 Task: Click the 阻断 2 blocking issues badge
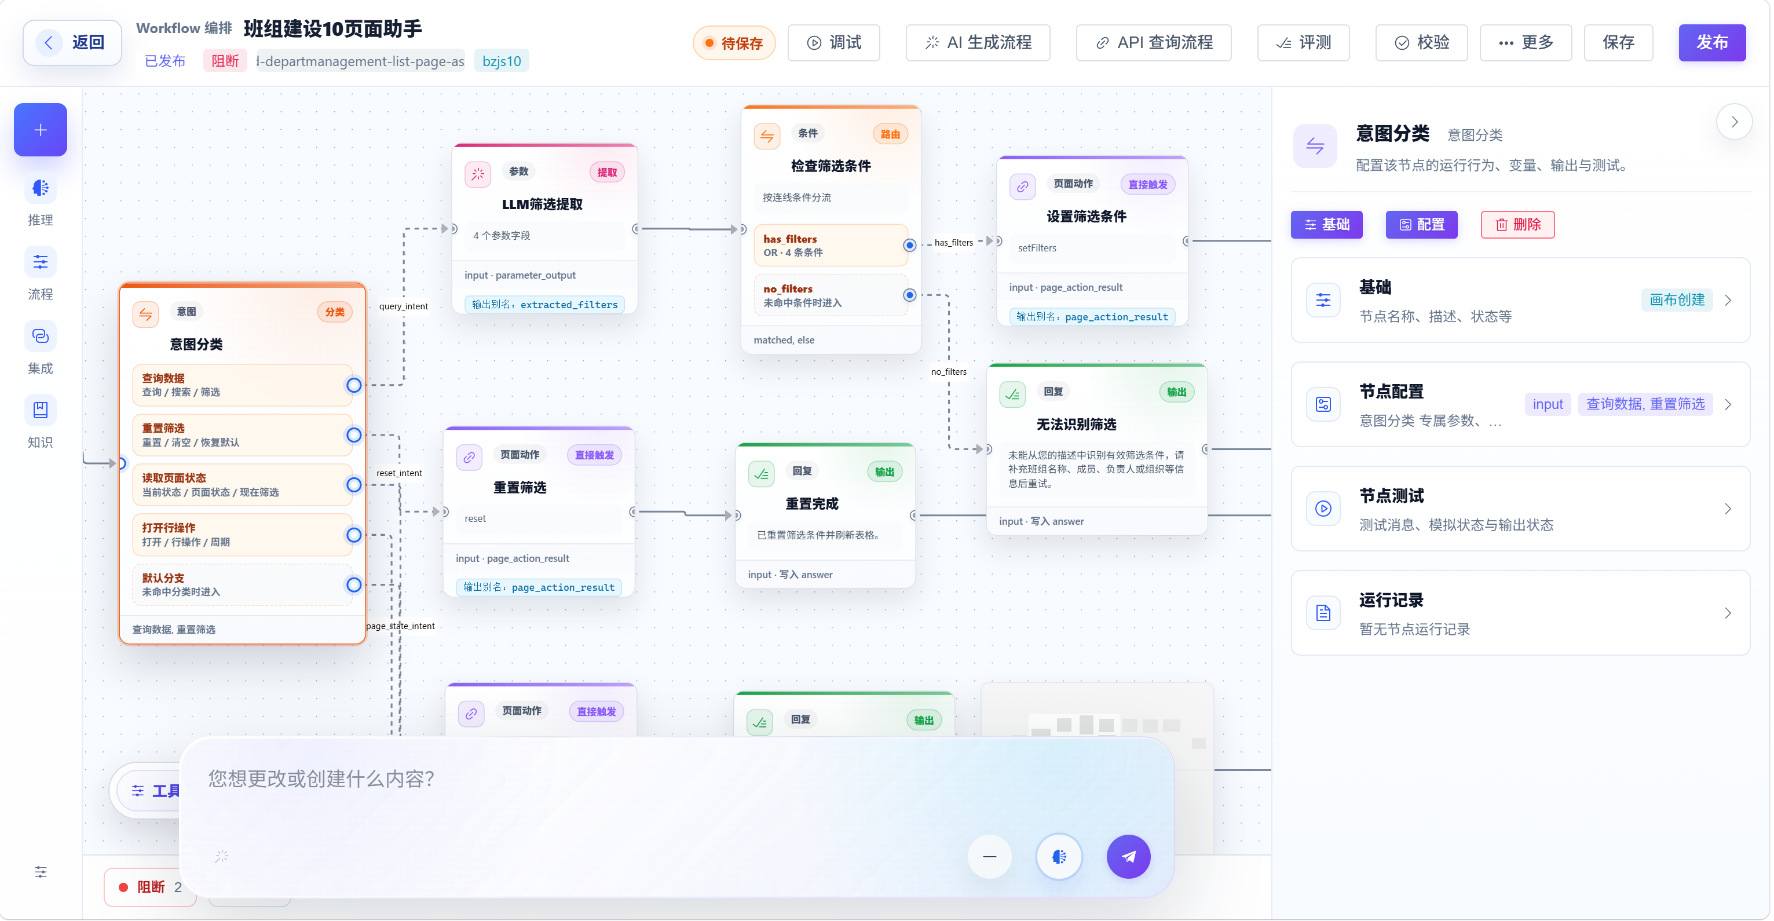(150, 887)
